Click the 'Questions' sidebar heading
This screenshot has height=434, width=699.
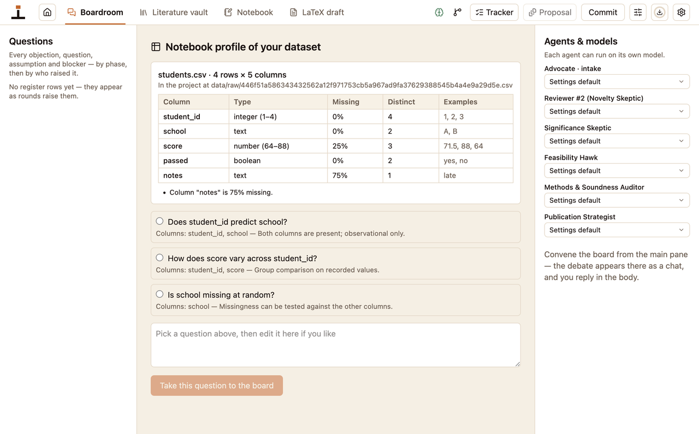click(31, 41)
